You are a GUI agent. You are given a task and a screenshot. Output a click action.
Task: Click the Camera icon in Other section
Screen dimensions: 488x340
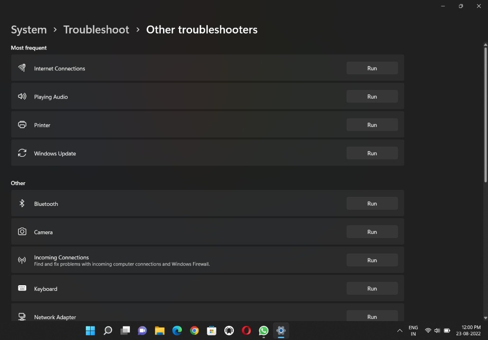click(22, 232)
